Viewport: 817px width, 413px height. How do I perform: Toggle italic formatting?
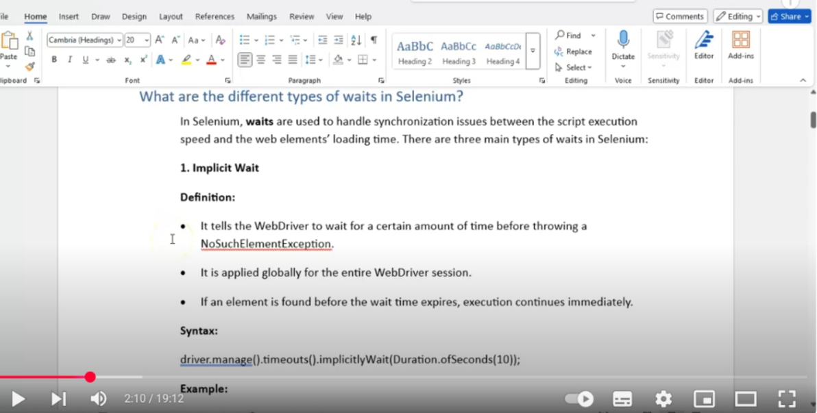pos(70,60)
